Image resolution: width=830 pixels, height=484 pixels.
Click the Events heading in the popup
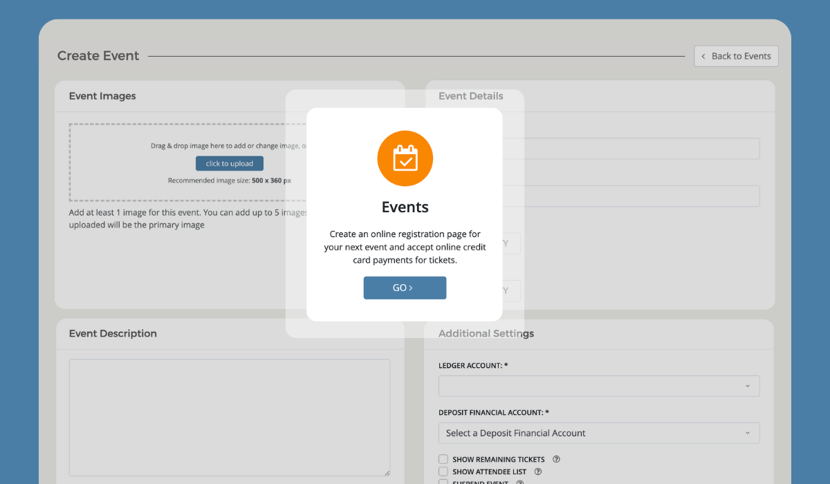[405, 207]
